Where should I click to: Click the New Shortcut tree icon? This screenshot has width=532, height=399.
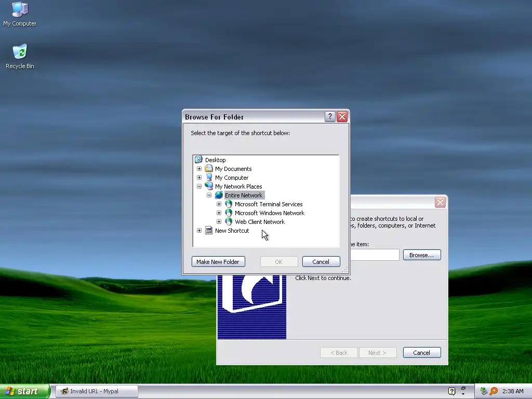(209, 230)
